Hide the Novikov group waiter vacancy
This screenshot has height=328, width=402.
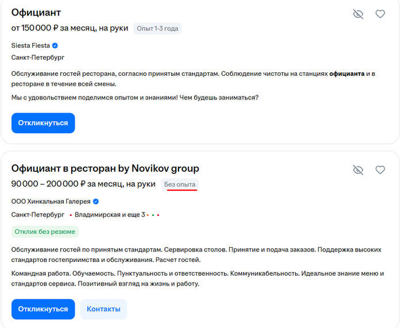[x=358, y=170]
